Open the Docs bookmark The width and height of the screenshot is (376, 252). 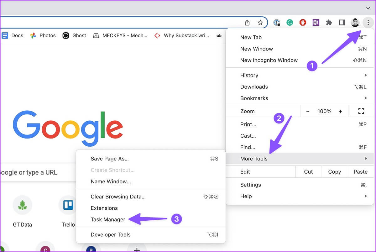[13, 35]
